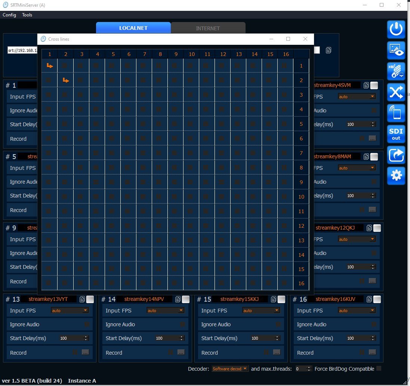Image resolution: width=410 pixels, height=386 pixels.
Task: Maximize the Cross lines window
Action: 288,39
